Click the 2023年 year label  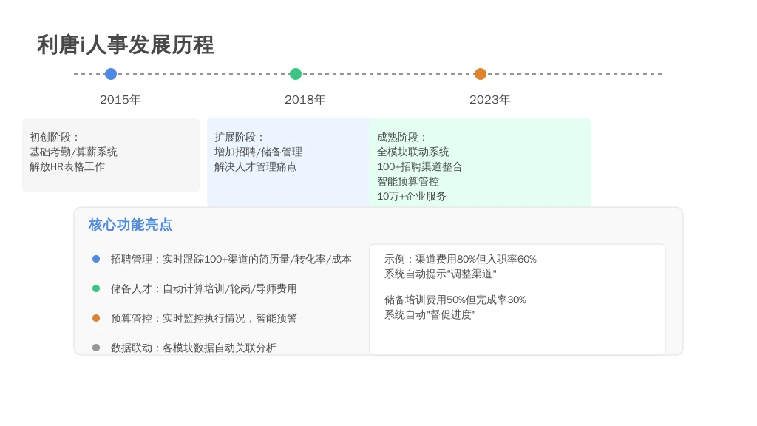490,100
